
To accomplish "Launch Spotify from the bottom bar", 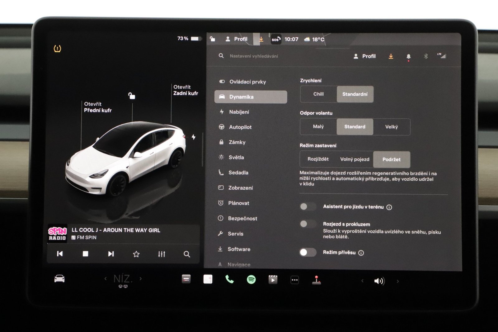I will click(251, 279).
